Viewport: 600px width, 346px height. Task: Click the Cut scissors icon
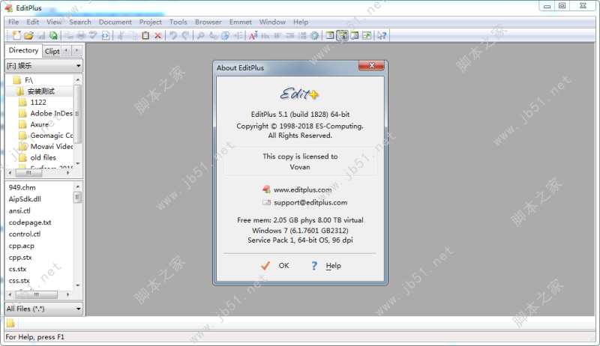point(121,35)
